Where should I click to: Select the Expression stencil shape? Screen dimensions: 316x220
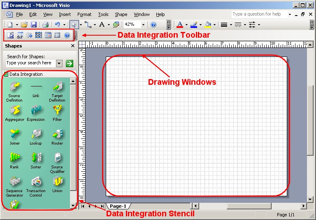click(36, 113)
